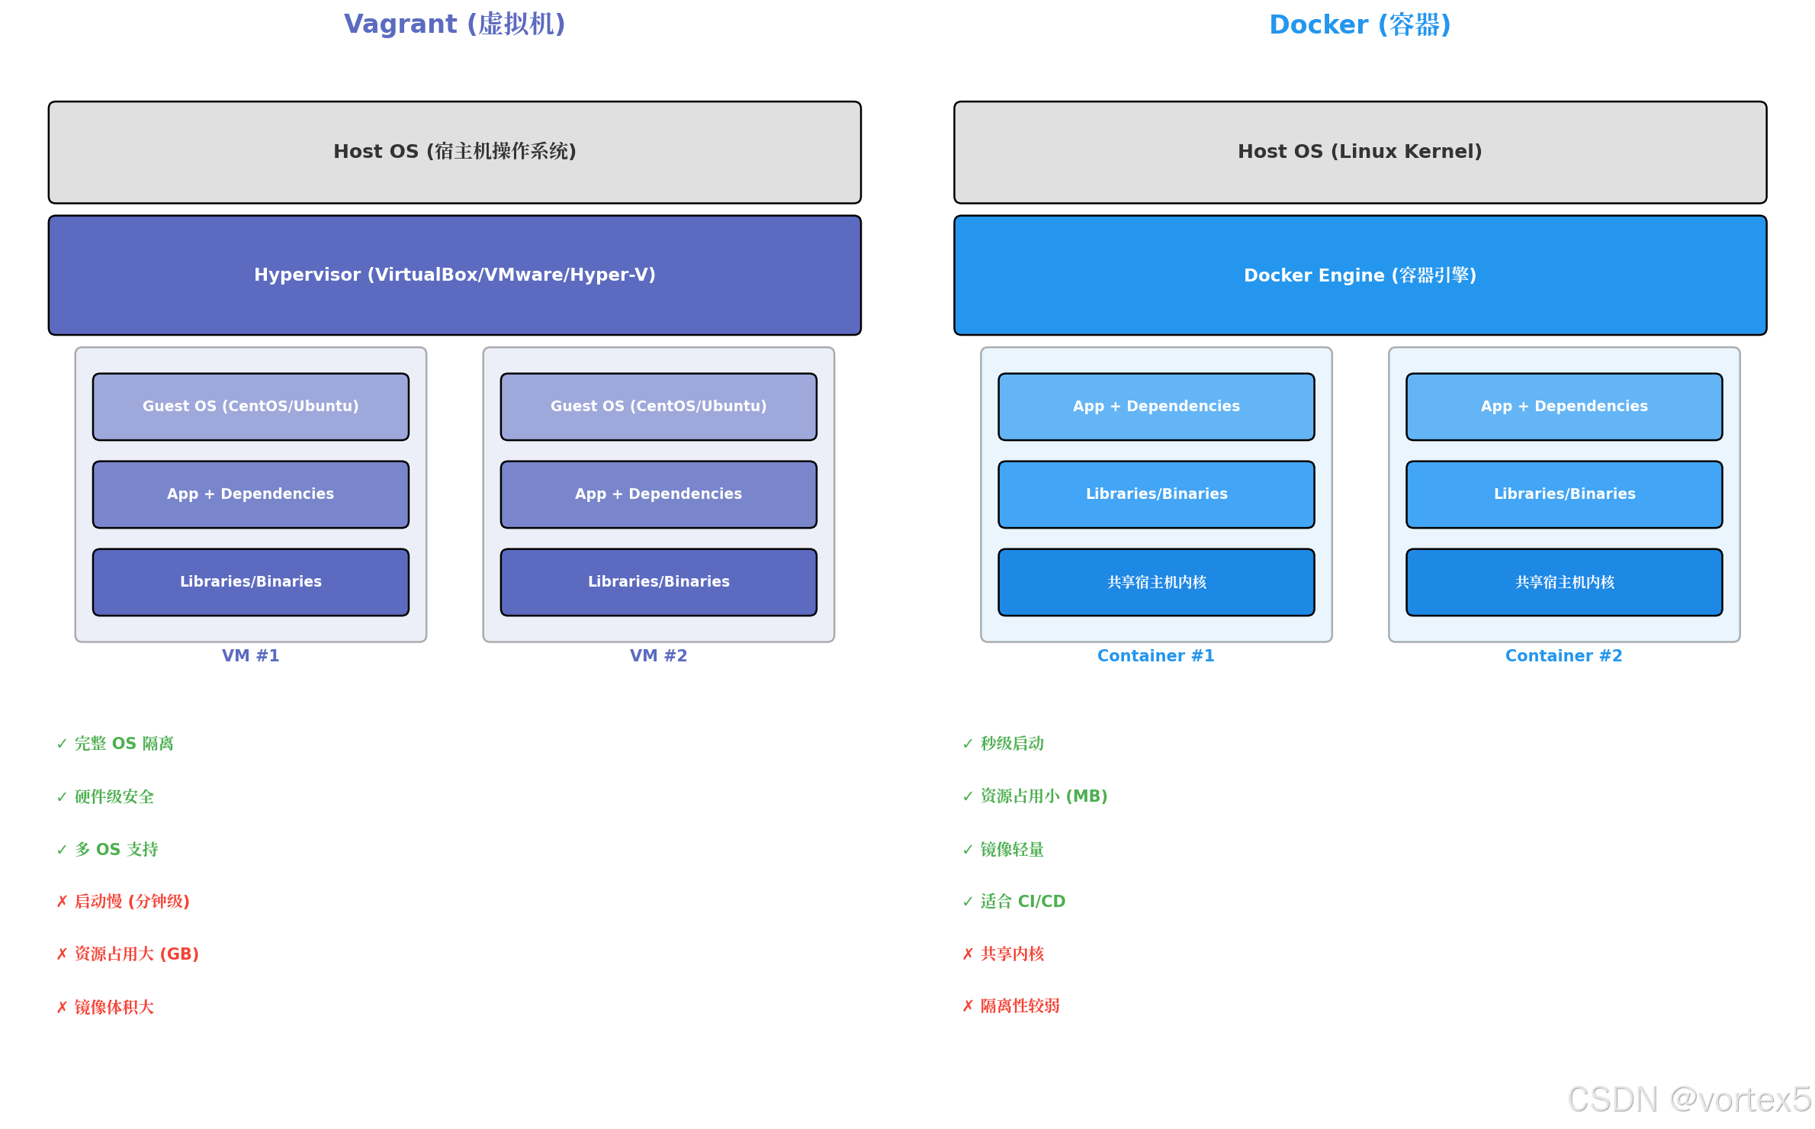Screen dimensions: 1815x1129
Task: Select the "秒级启动" advantage line
Action: tap(1003, 744)
